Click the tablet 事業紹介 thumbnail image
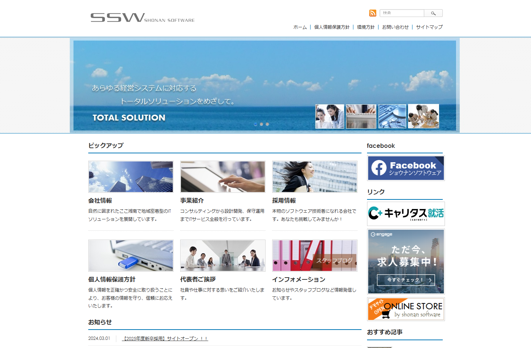531x348 pixels. coord(223,177)
